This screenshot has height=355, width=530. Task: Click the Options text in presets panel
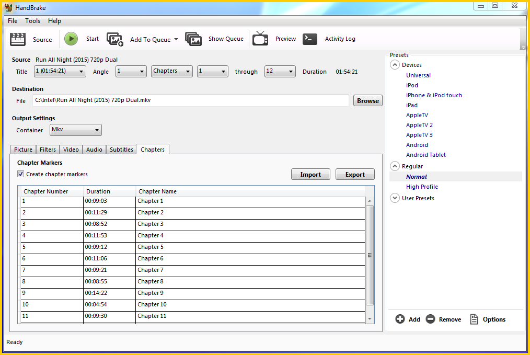click(494, 319)
